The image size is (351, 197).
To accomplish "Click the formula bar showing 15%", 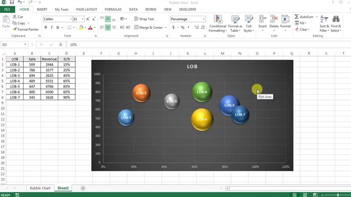I will click(209, 45).
